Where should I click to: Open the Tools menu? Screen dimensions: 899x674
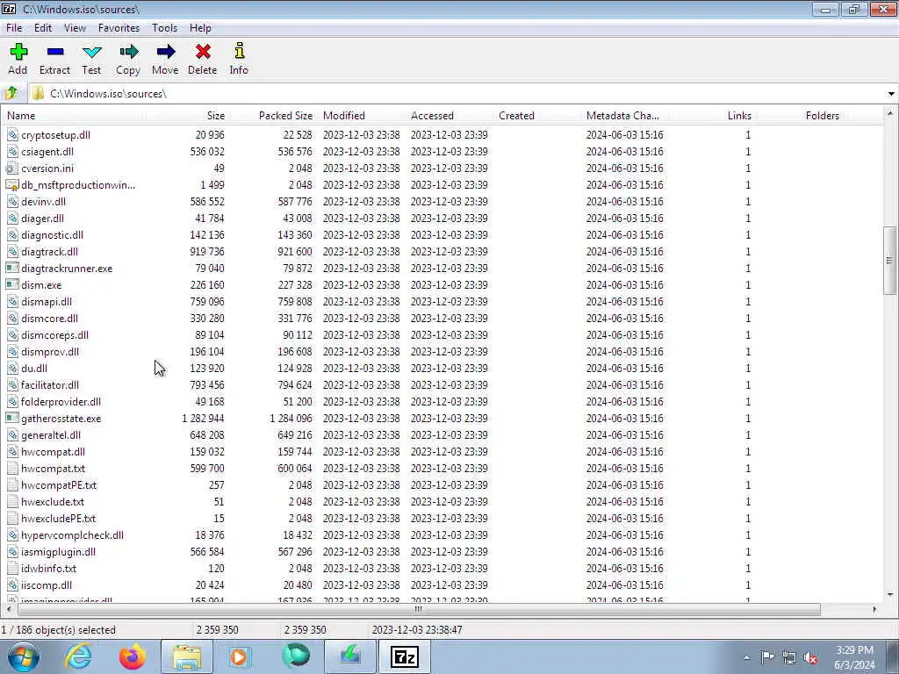click(164, 27)
